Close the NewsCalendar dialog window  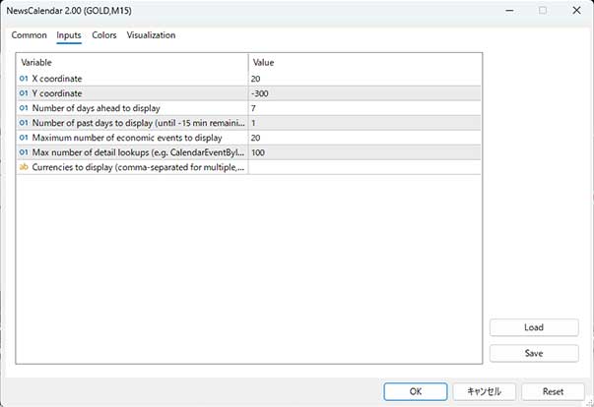pyautogui.click(x=576, y=10)
